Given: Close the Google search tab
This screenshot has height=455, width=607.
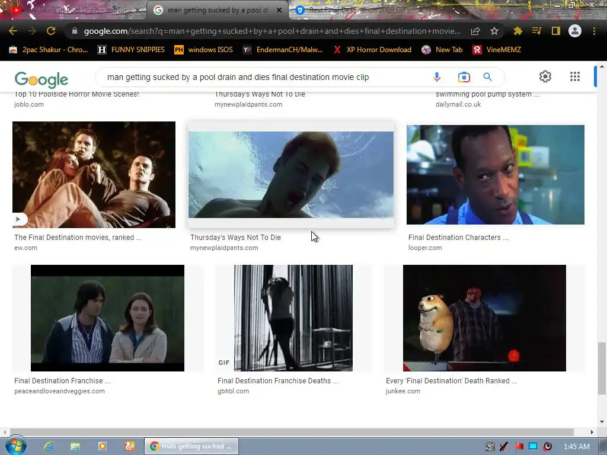Looking at the screenshot, I should [x=279, y=10].
